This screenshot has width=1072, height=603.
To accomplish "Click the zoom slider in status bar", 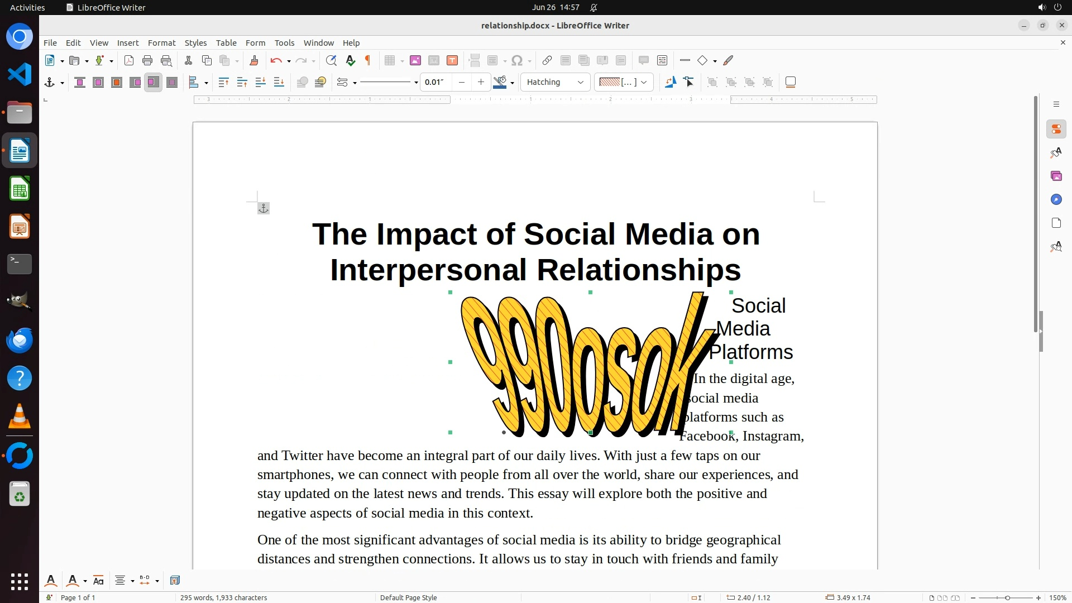I will [x=1006, y=597].
